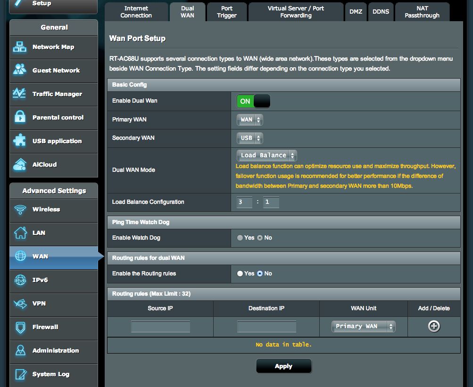
Task: Click the USB application puzzle icon
Action: (x=20, y=140)
